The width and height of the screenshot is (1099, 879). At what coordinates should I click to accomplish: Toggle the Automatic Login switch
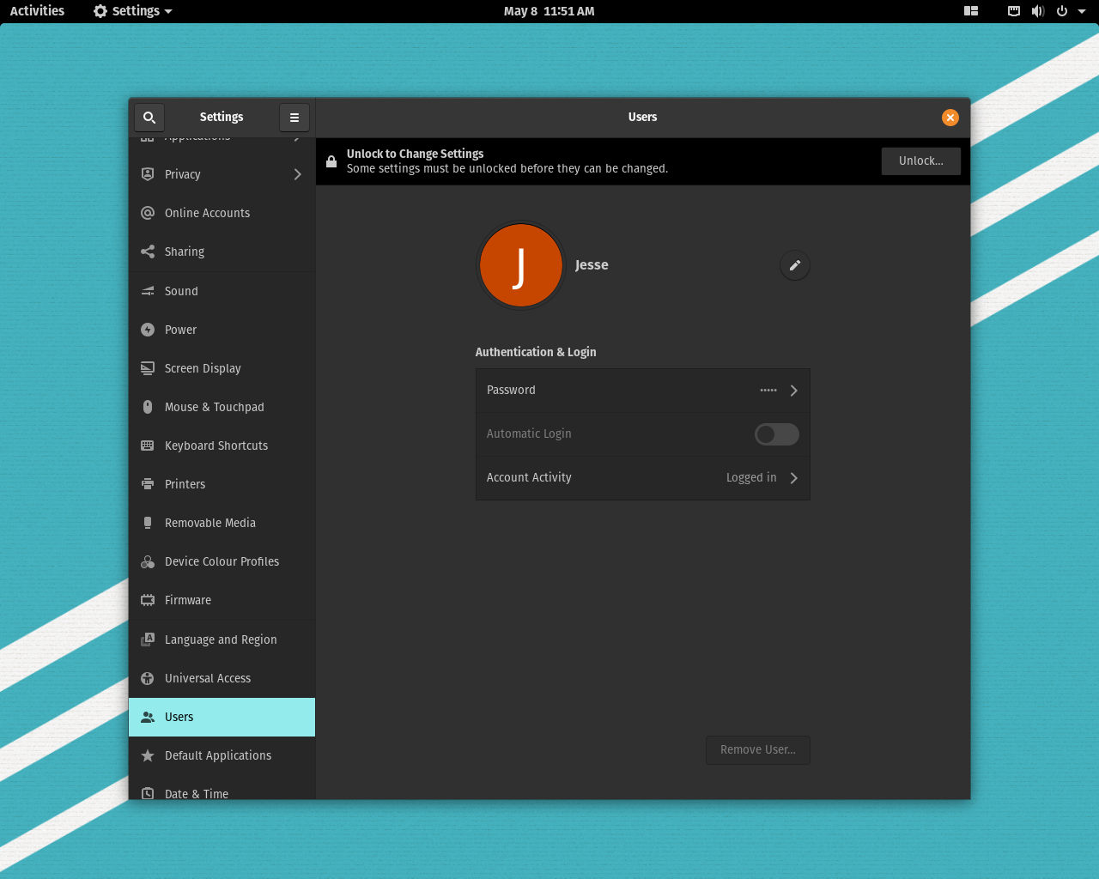[777, 434]
